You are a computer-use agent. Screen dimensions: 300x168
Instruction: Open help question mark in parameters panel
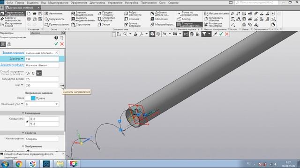56,38
